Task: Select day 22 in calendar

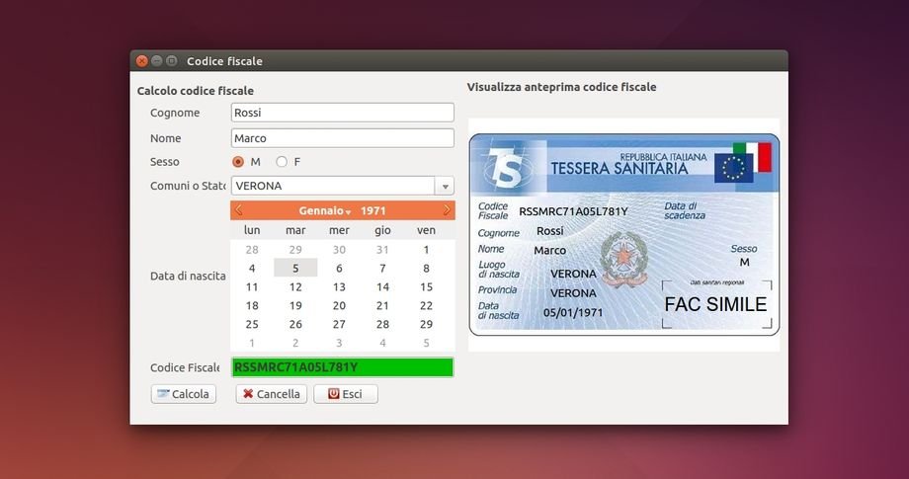Action: click(426, 306)
